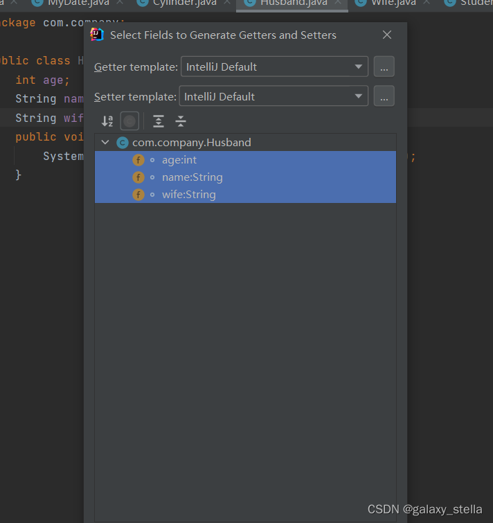The height and width of the screenshot is (523, 493).
Task: Close the MyDate.java tab
Action: (120, 2)
